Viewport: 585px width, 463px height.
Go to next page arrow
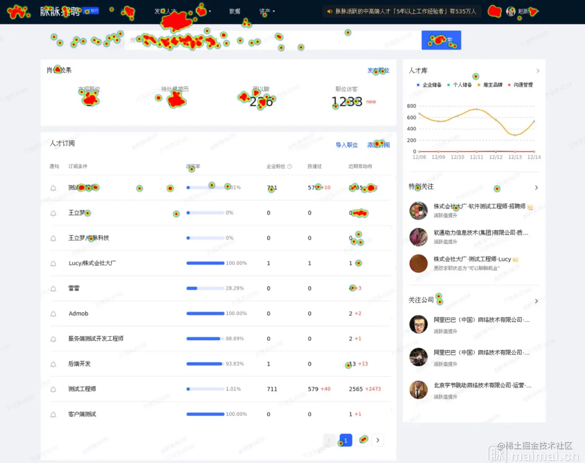(x=378, y=440)
